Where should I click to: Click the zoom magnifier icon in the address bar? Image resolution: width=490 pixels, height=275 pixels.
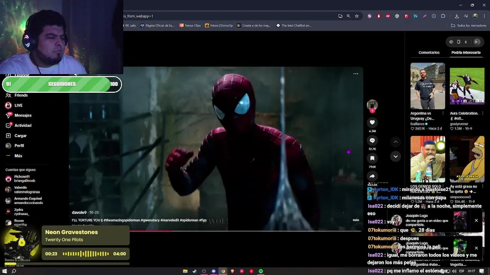pos(348,16)
